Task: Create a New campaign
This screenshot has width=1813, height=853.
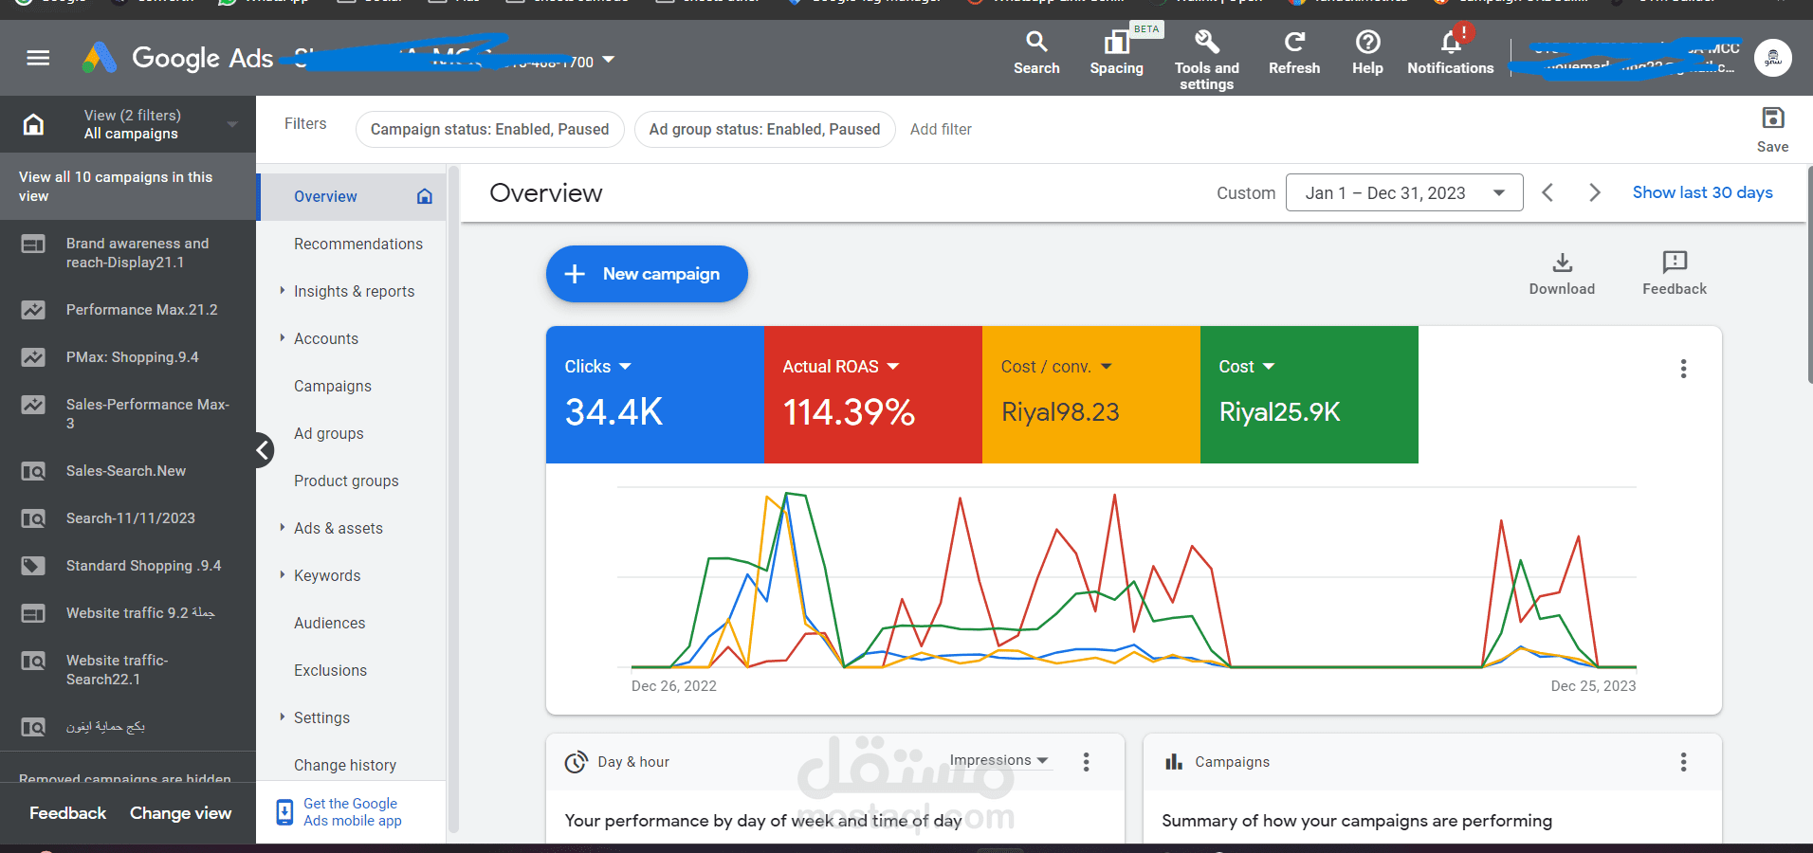Action: [x=647, y=274]
